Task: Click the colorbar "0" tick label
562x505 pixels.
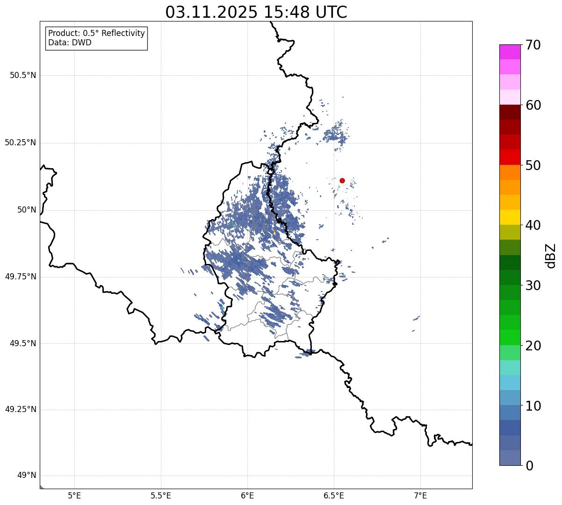Action: (529, 466)
